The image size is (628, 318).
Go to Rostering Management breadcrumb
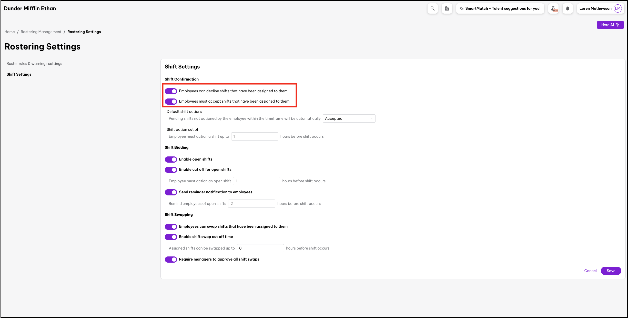point(41,32)
